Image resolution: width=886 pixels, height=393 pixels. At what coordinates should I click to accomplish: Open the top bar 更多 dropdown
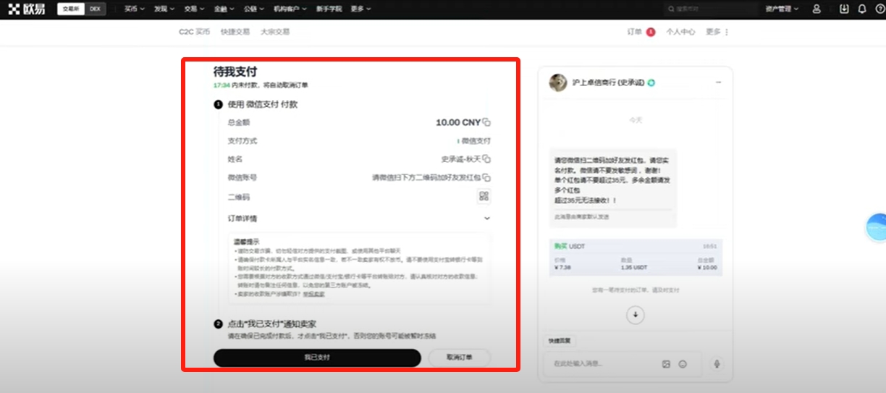click(x=360, y=9)
